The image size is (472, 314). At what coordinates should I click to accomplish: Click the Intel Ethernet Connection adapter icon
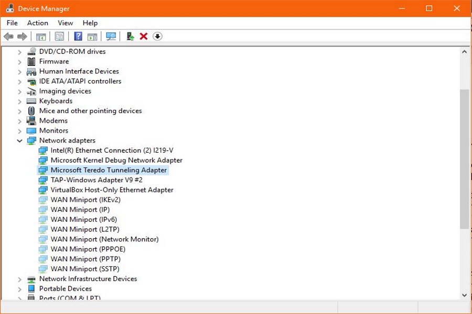pyautogui.click(x=43, y=150)
